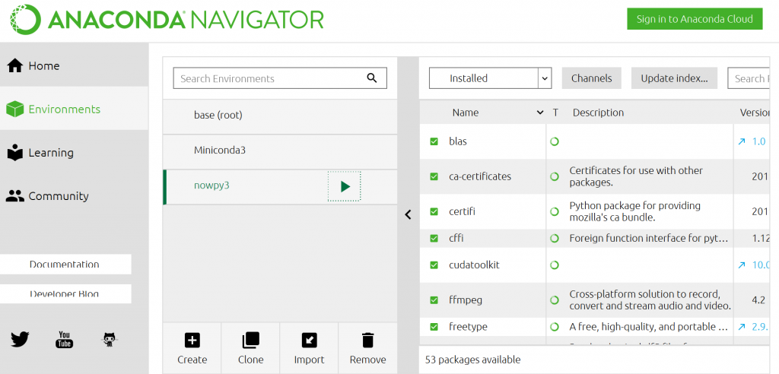
Task: Click the Channels button
Action: click(592, 78)
